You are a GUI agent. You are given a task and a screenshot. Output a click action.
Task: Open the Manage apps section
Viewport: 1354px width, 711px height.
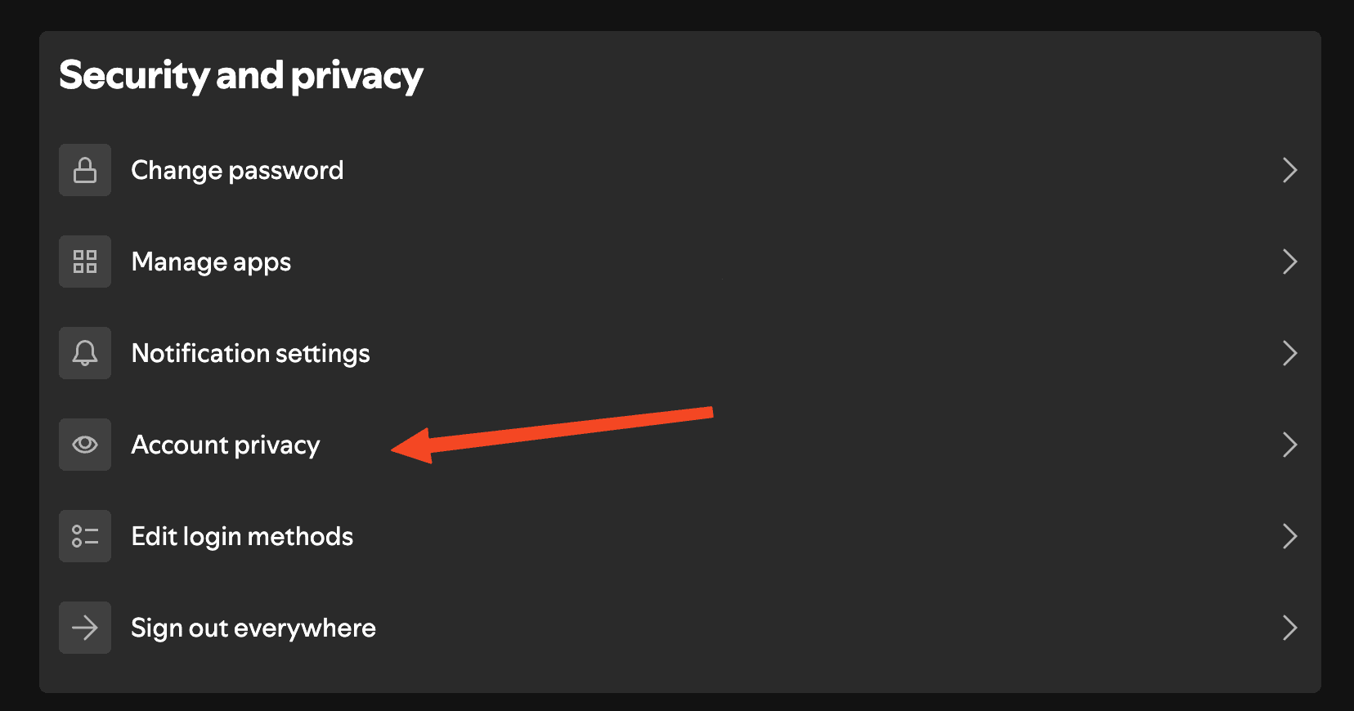(x=211, y=262)
